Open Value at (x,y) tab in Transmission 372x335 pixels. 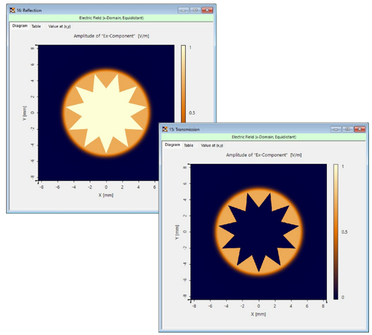tap(212, 145)
